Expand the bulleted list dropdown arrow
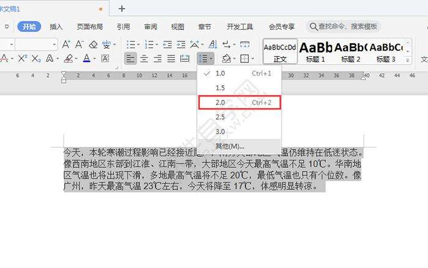The width and height of the screenshot is (428, 268). click(x=138, y=45)
